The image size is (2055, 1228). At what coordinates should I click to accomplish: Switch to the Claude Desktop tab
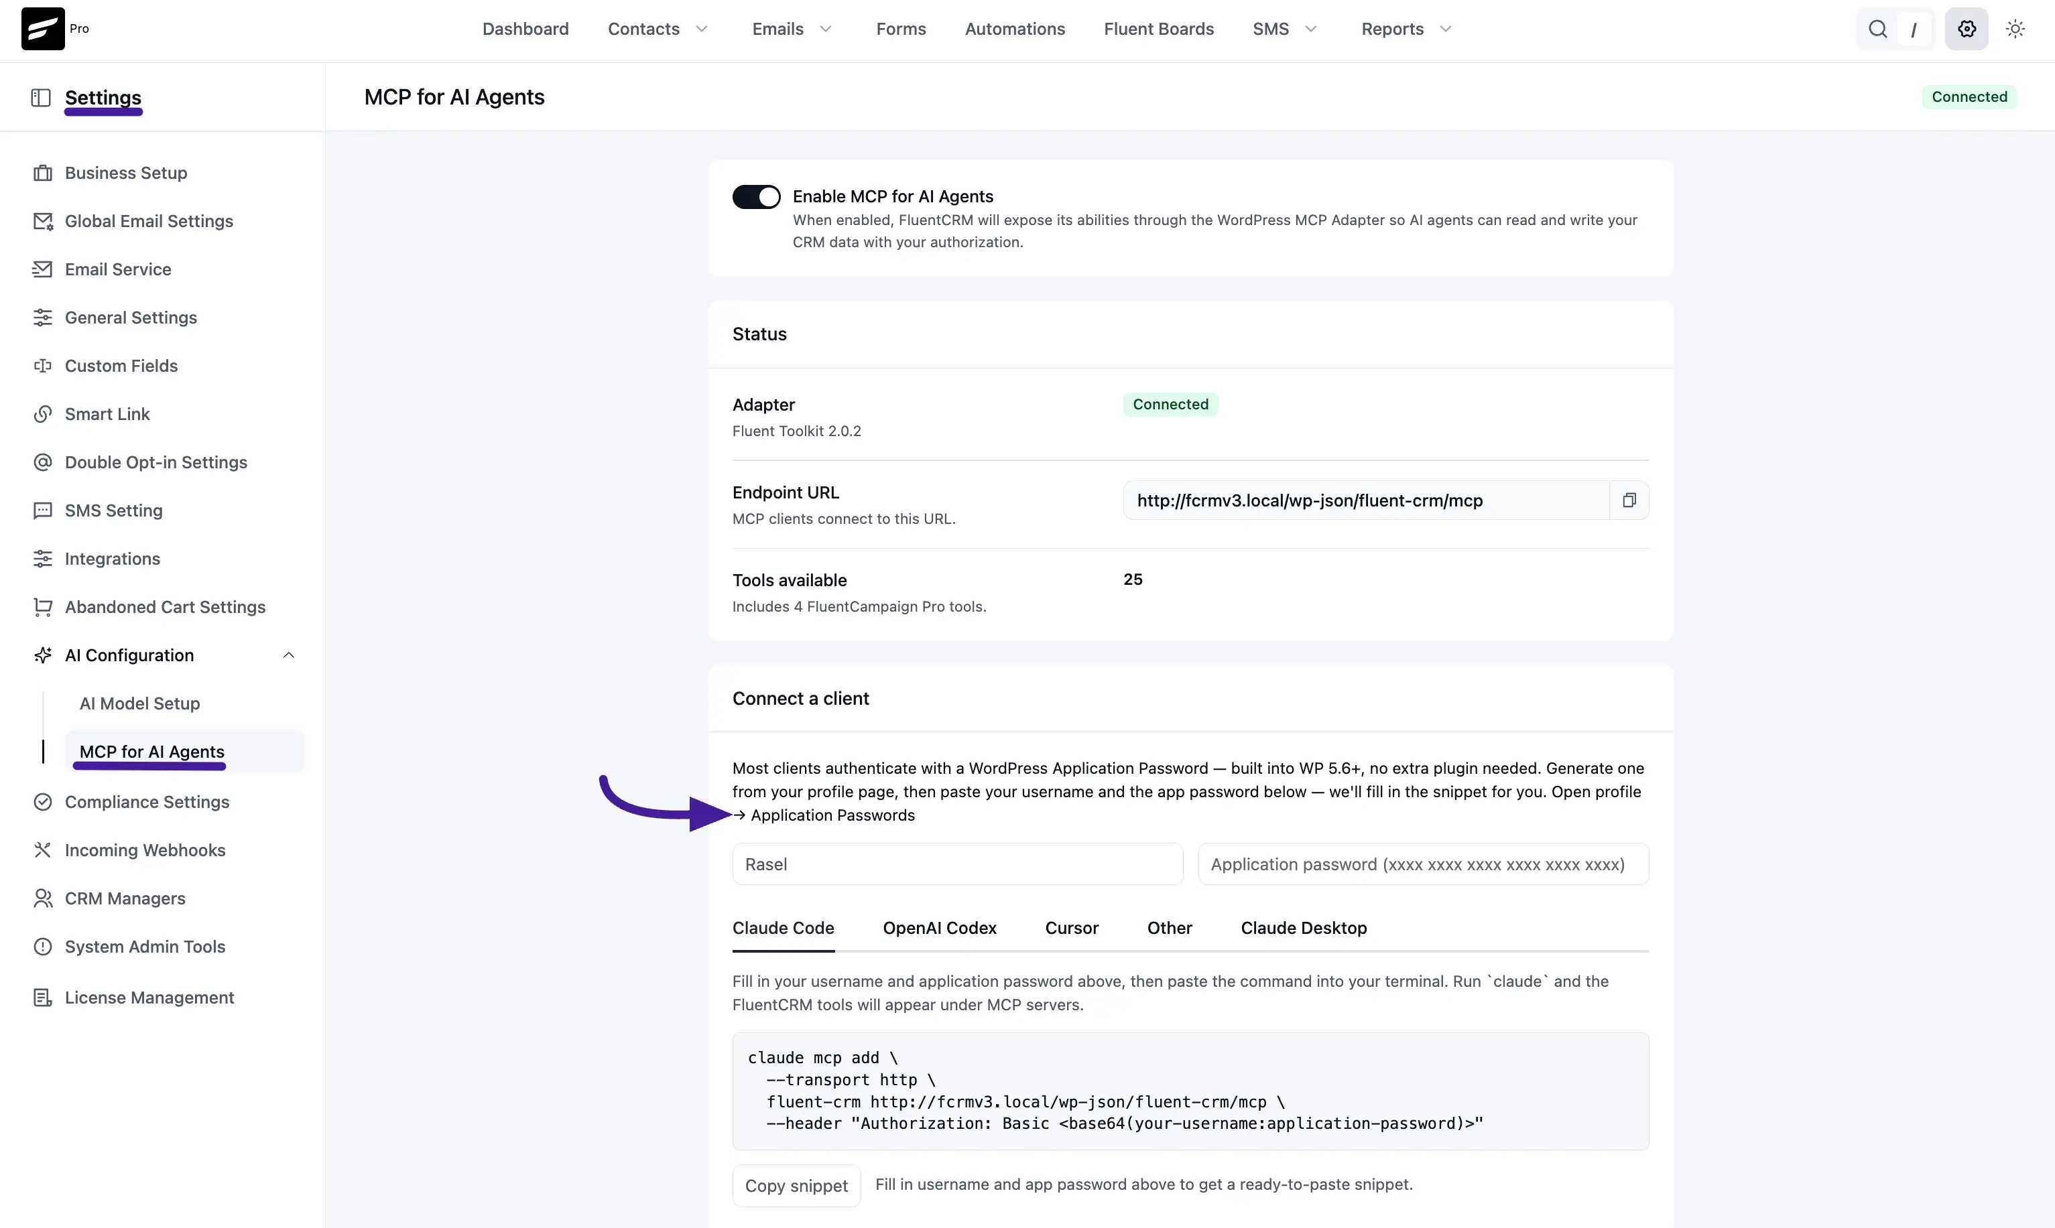pos(1304,929)
